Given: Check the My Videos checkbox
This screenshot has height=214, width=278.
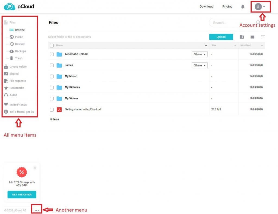Looking at the screenshot, I should (52, 98).
